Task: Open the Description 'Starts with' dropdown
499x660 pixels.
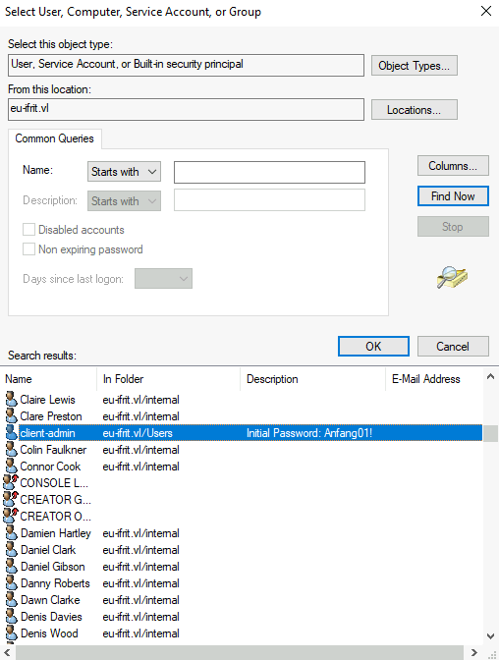Action: (x=124, y=200)
